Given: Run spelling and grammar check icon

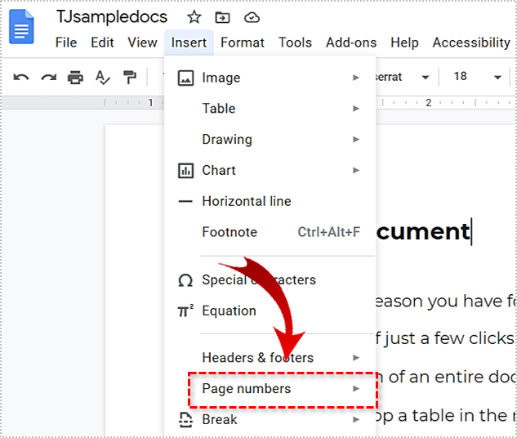Looking at the screenshot, I should 102,77.
